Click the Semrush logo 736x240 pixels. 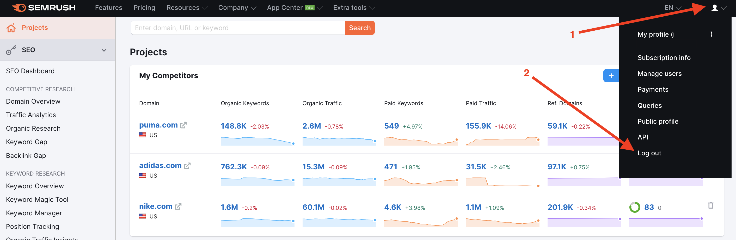pyautogui.click(x=44, y=8)
